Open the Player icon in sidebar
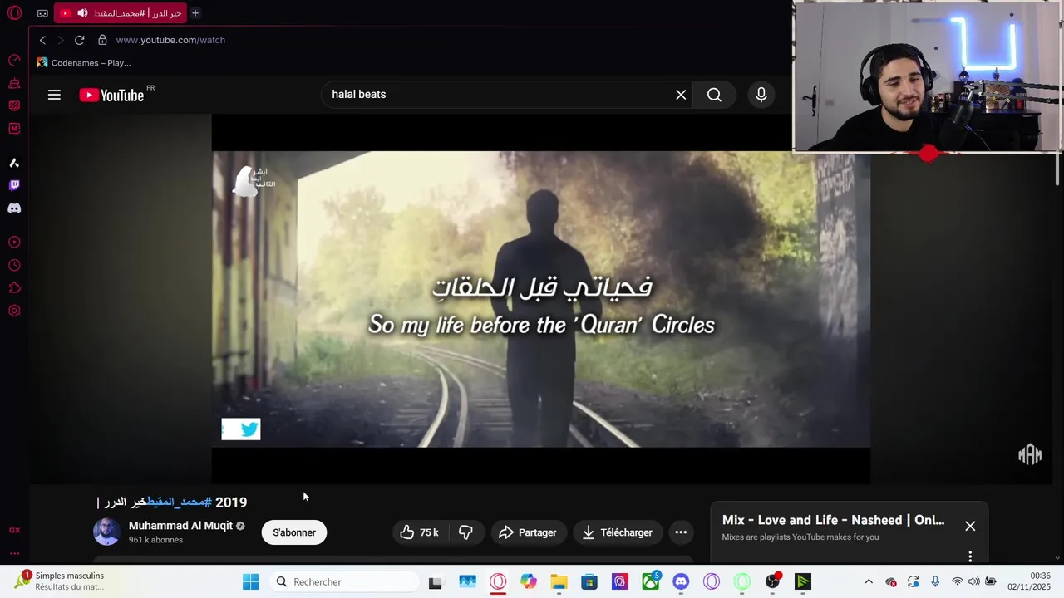The image size is (1064, 598). coord(14,243)
